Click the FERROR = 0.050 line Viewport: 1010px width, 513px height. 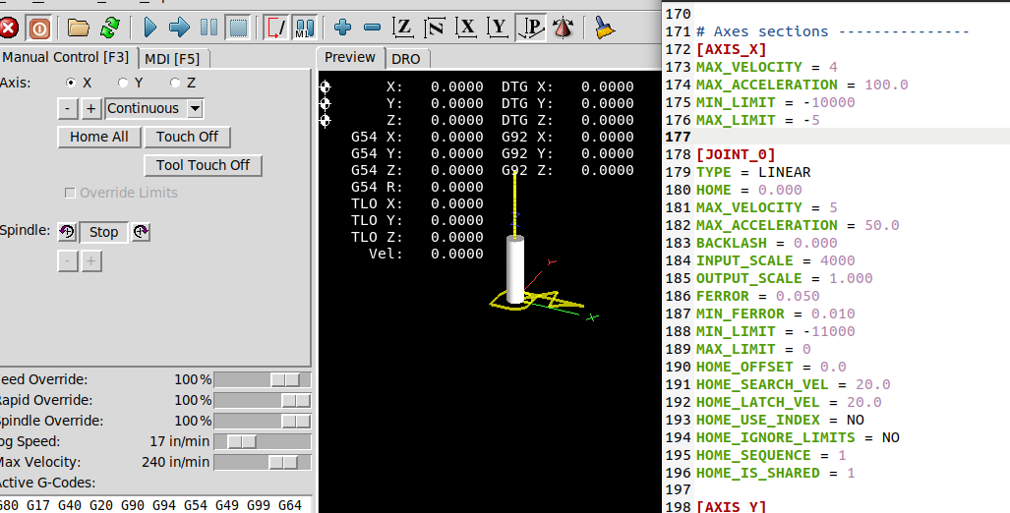[758, 296]
